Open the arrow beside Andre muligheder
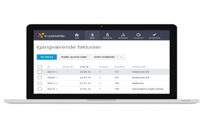Viewport: 204px width, 126px height. tap(121, 57)
